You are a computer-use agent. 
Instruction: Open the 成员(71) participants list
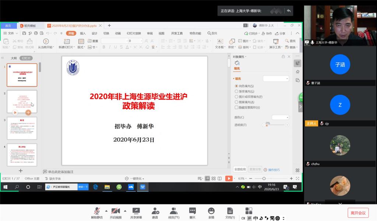pyautogui.click(x=173, y=211)
